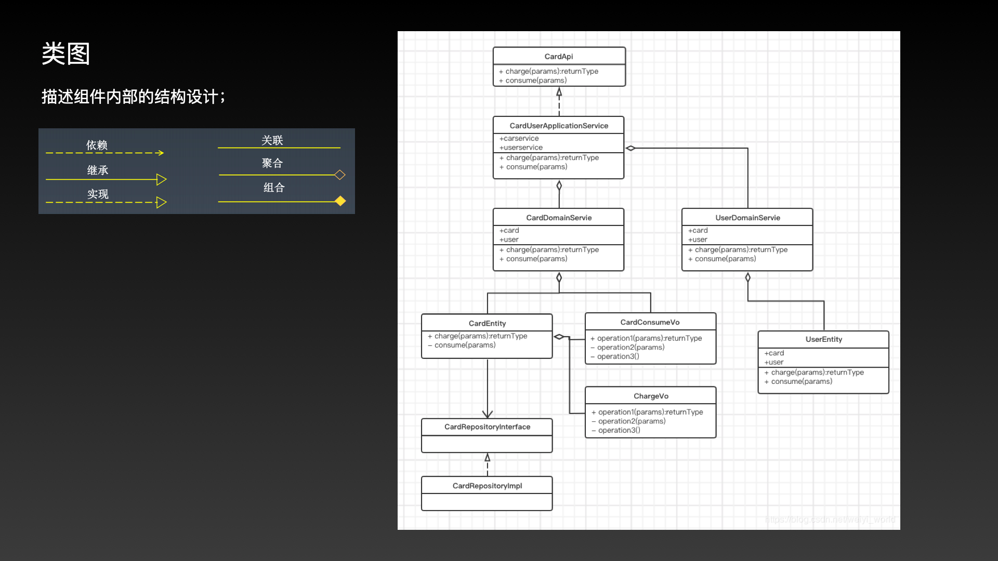This screenshot has height=561, width=998.
Task: Click the dashed realization triangle arrowhead in legend
Action: point(162,202)
